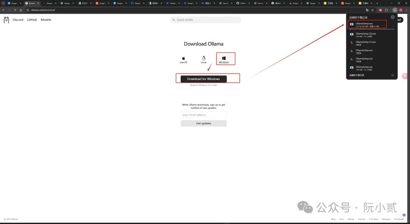Switch to the first Deep tab
Screen dimensions: 410x224
coord(14,3)
